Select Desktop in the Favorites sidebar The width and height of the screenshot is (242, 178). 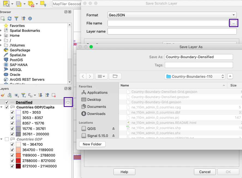pos(94,100)
